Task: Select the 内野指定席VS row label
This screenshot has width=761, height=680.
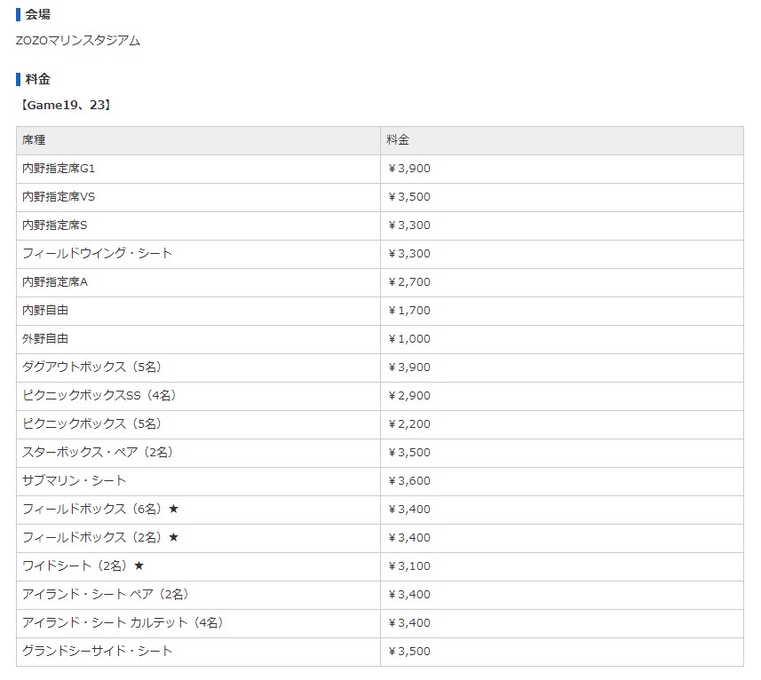Action: click(x=59, y=197)
